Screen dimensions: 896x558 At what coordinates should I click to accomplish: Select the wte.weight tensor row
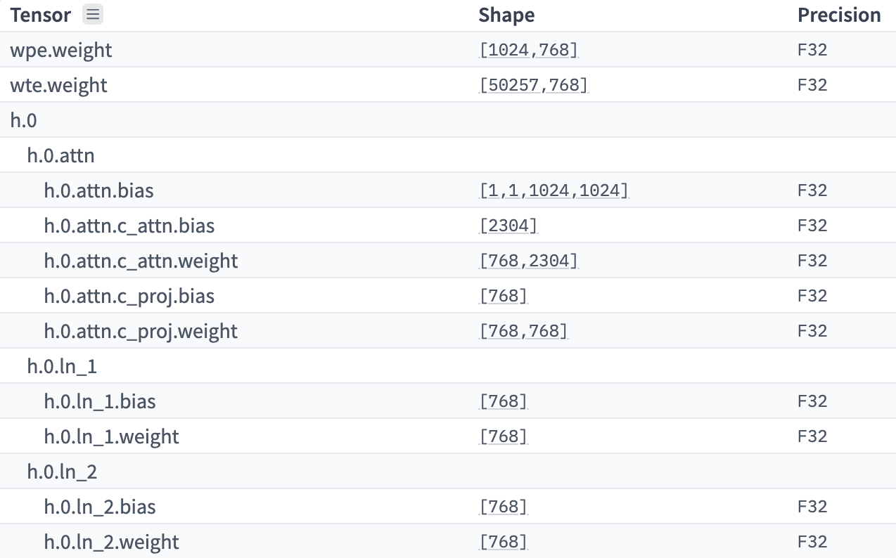(58, 84)
